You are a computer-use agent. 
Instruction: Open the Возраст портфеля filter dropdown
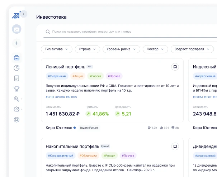tap(192, 49)
